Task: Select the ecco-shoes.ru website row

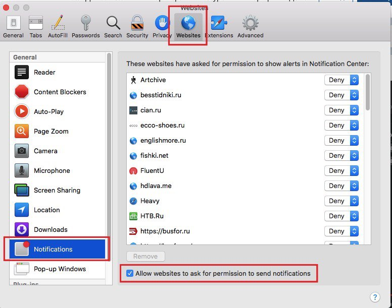Action: point(162,126)
